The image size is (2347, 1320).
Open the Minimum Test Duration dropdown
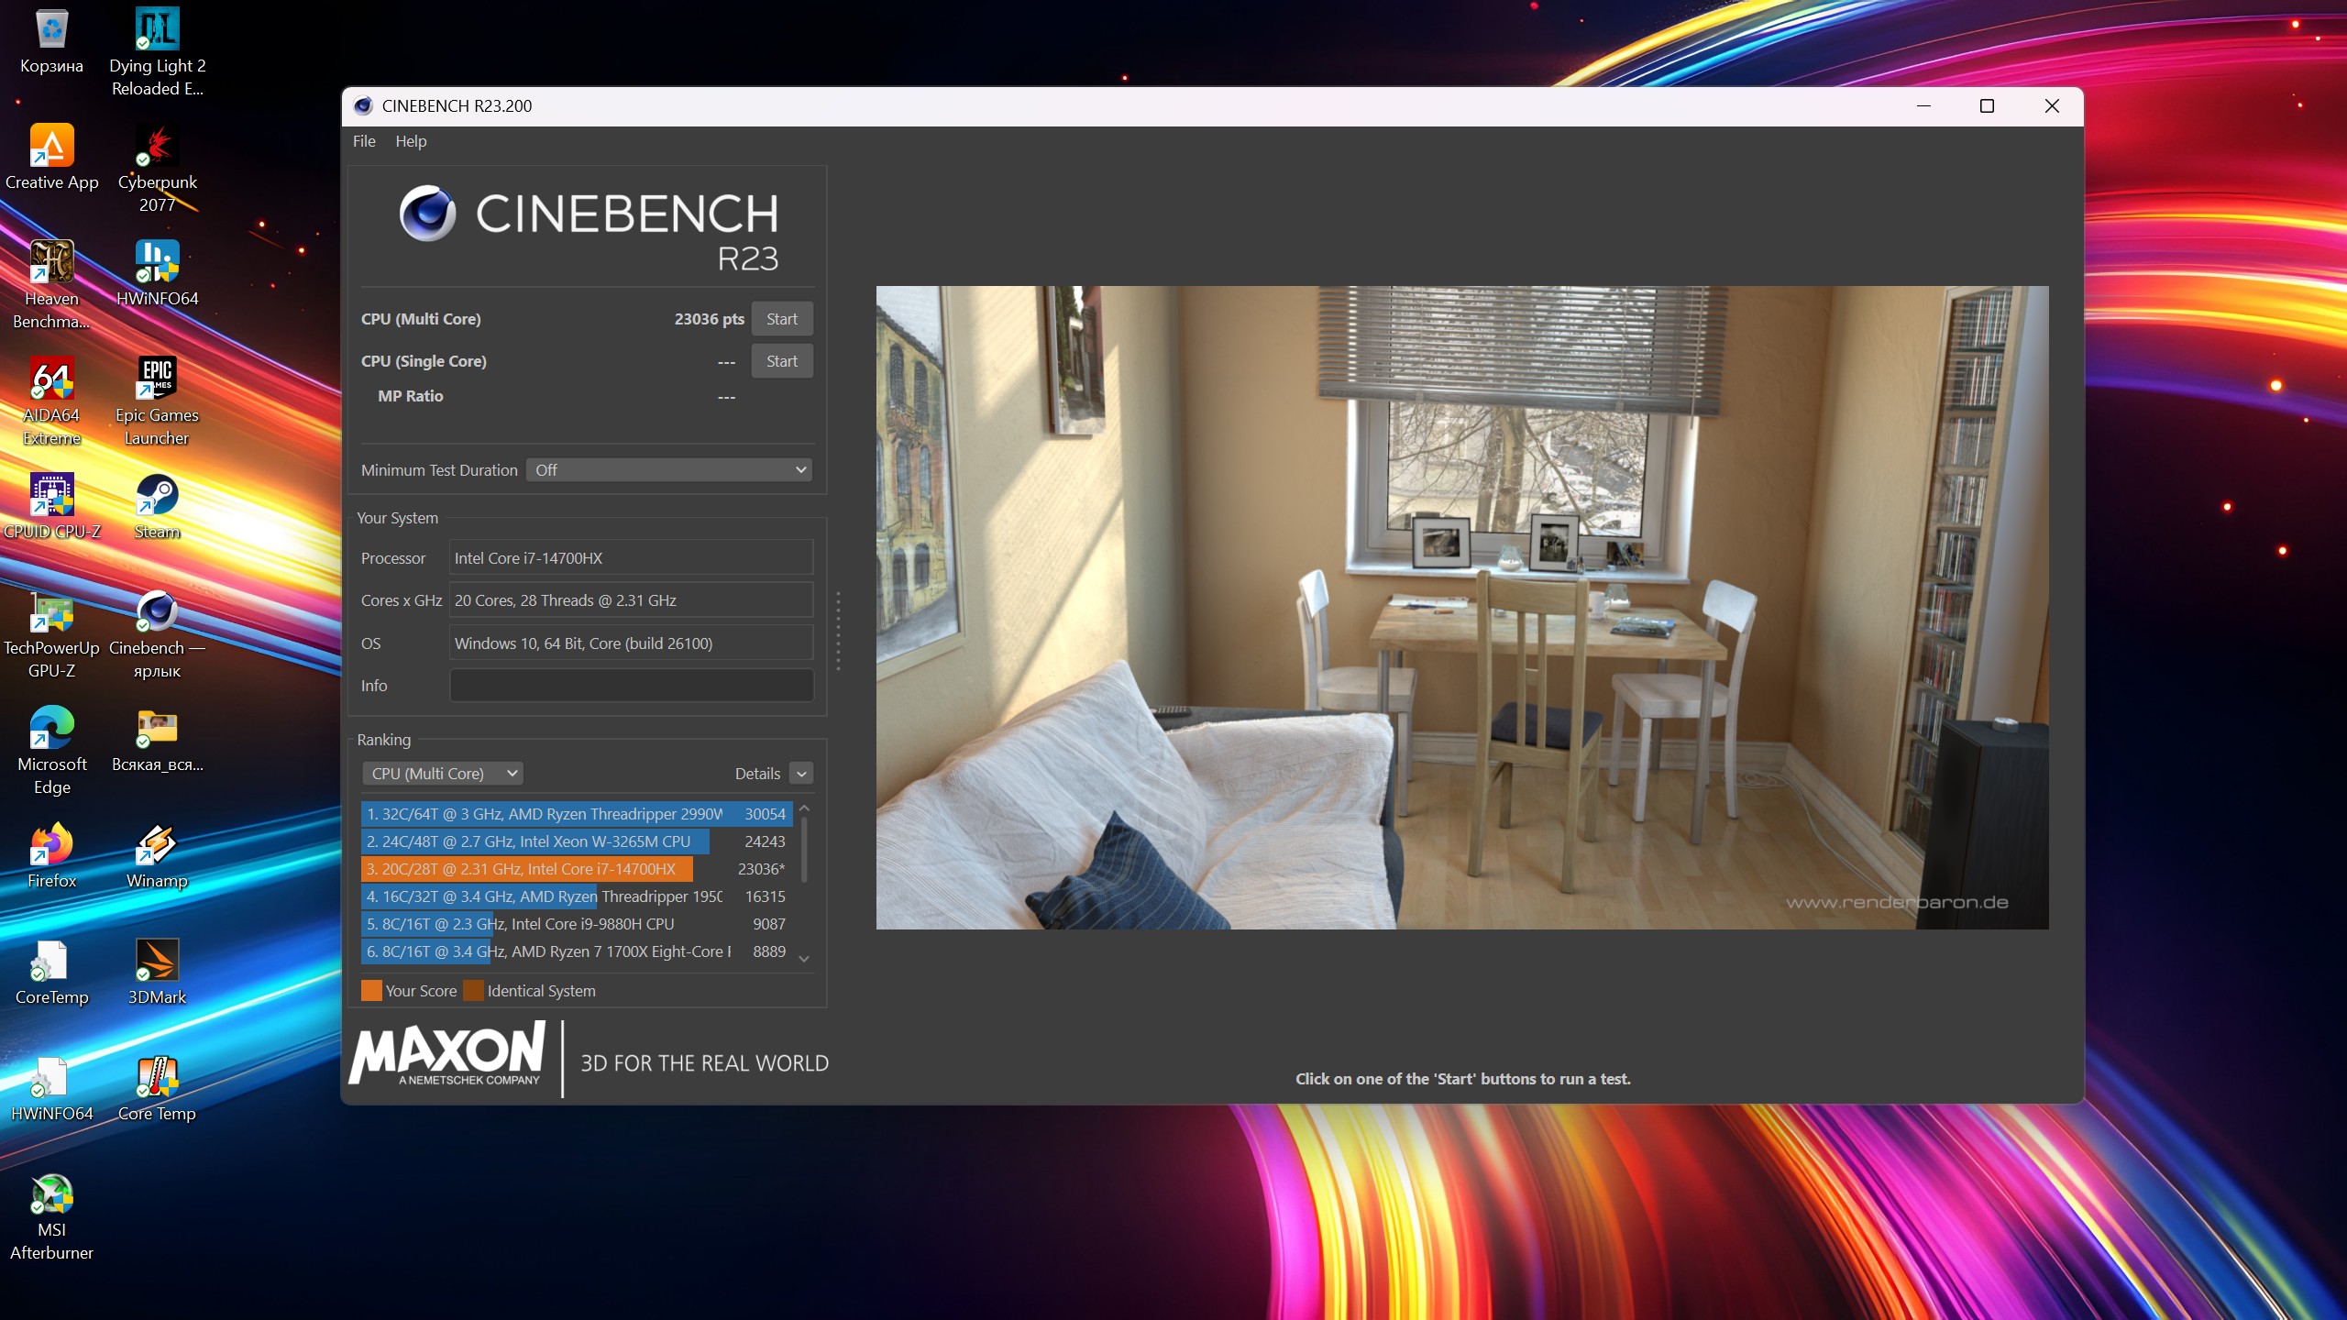669,470
